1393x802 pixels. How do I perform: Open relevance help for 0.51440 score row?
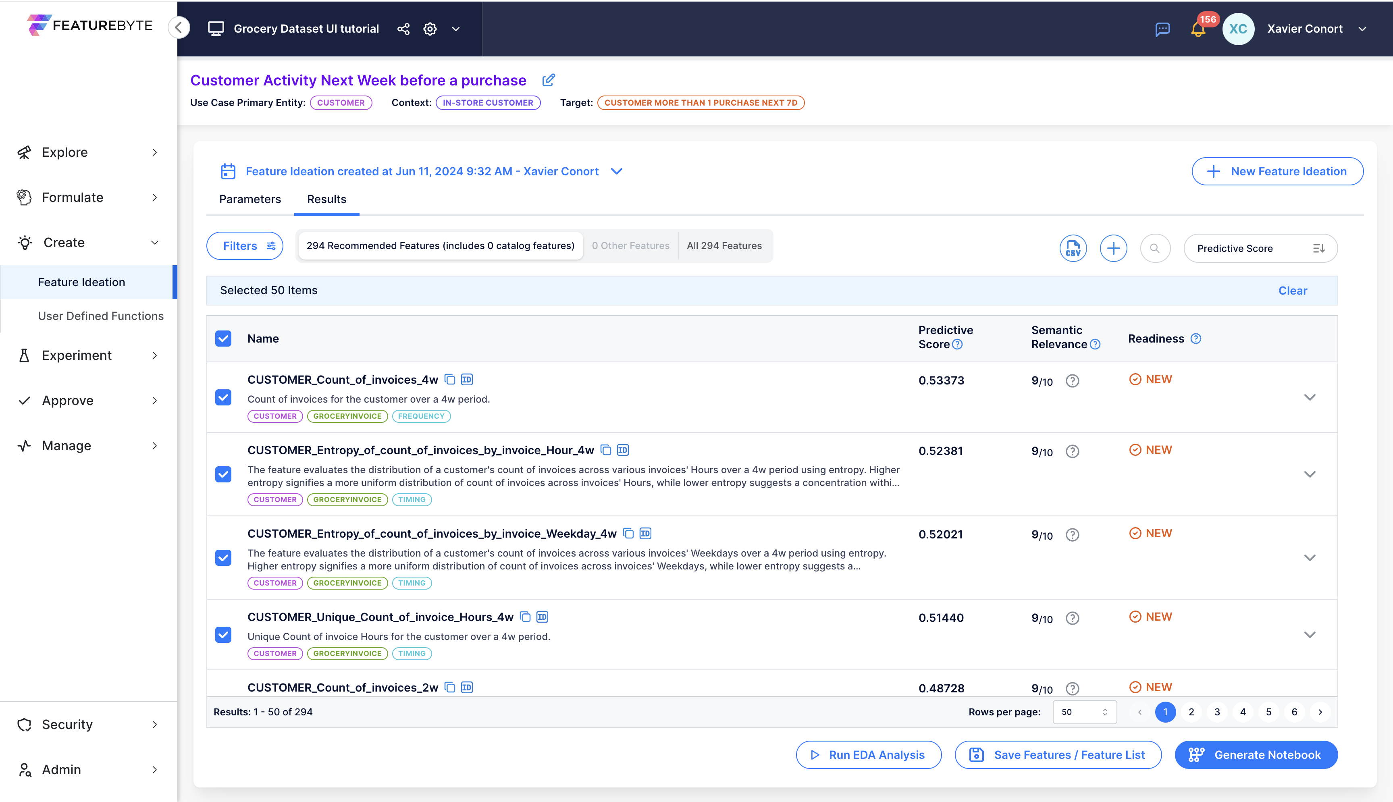point(1072,618)
